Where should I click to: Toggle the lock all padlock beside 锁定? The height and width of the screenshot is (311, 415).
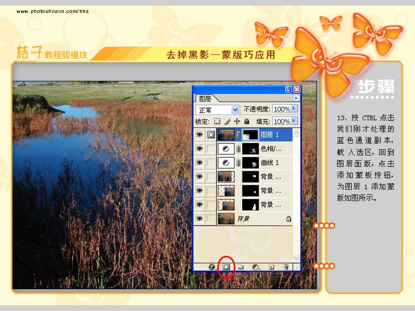(247, 121)
